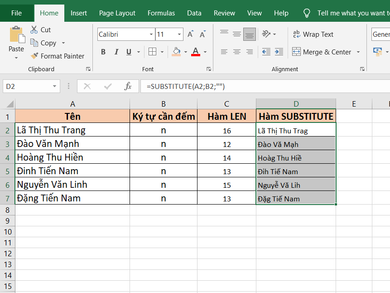The width and height of the screenshot is (390, 293).
Task: Click the Name Box showing D2
Action: click(x=27, y=86)
